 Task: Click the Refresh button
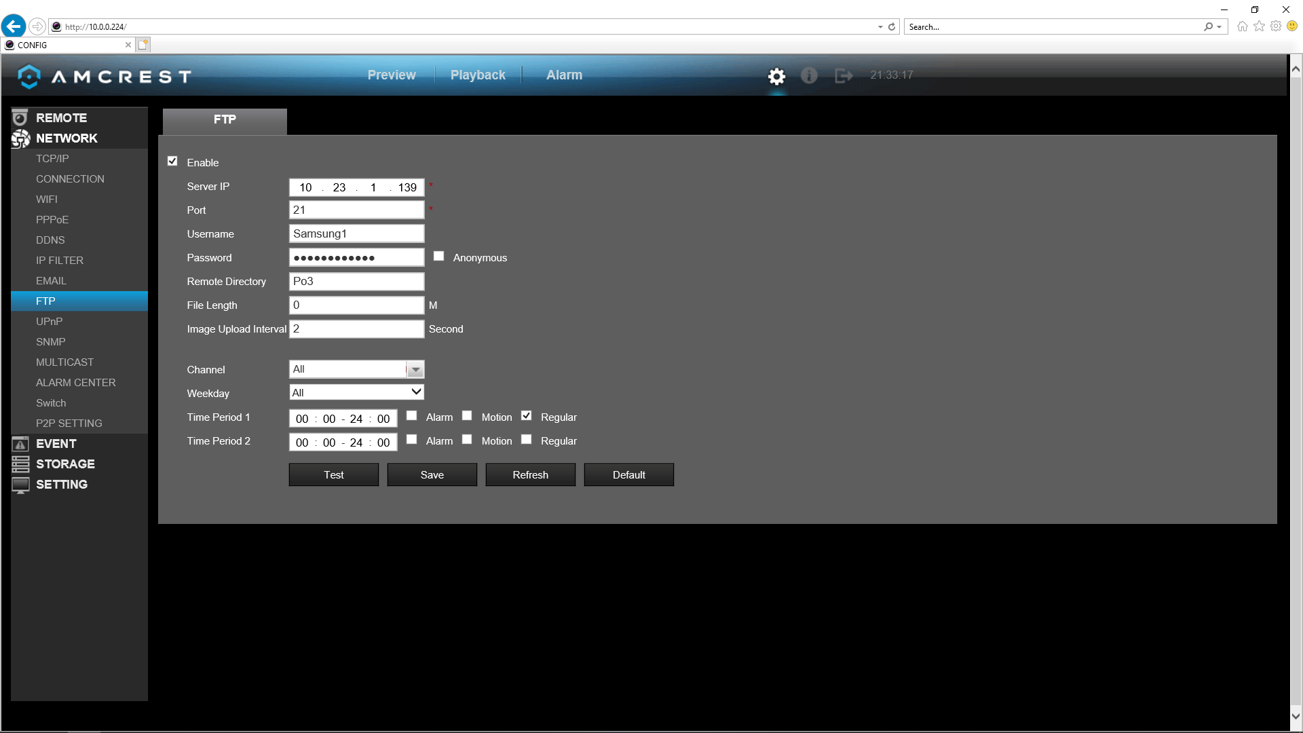click(531, 475)
